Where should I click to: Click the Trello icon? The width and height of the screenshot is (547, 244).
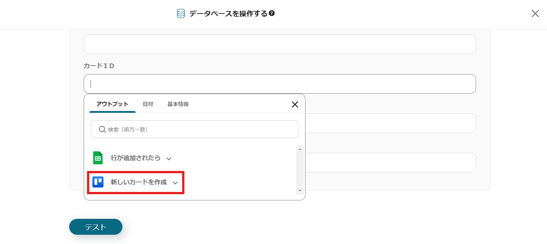98,182
